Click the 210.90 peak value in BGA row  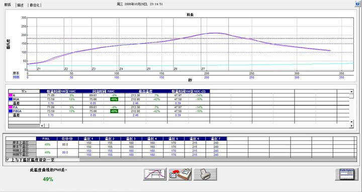[136, 99]
